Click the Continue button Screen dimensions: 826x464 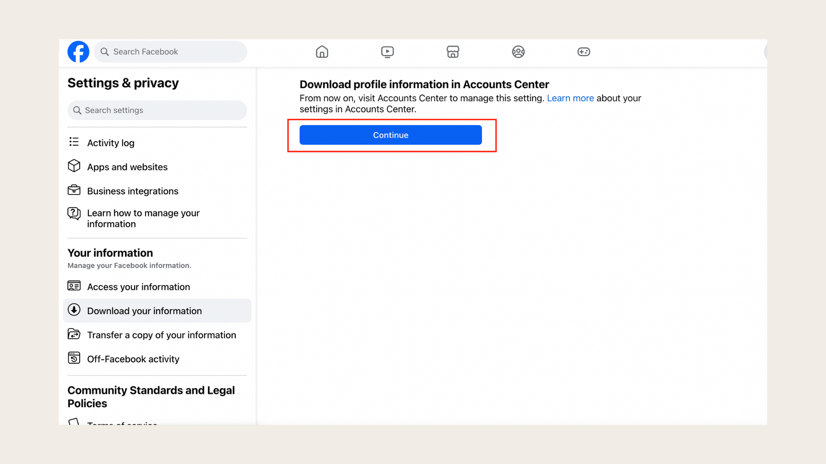coord(391,135)
